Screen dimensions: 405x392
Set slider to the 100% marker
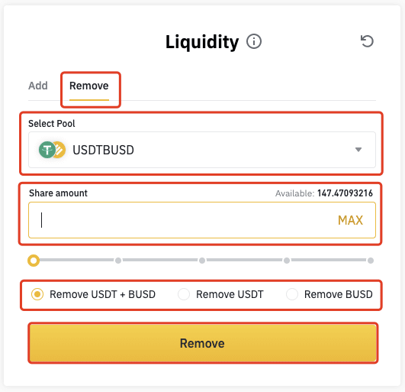click(371, 261)
